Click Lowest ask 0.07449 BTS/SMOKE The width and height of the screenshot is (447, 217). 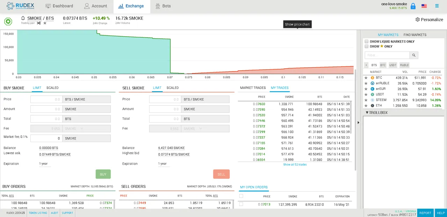[x=55, y=154]
